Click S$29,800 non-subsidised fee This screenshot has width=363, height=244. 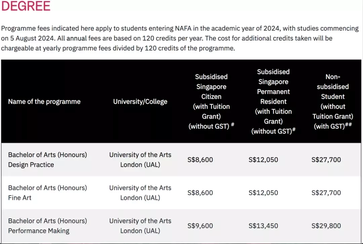coord(326,226)
